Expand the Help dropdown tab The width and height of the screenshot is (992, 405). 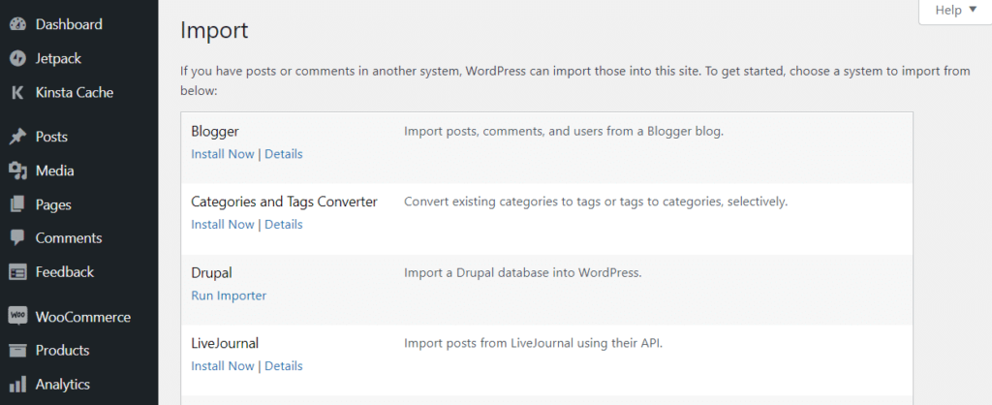[955, 11]
